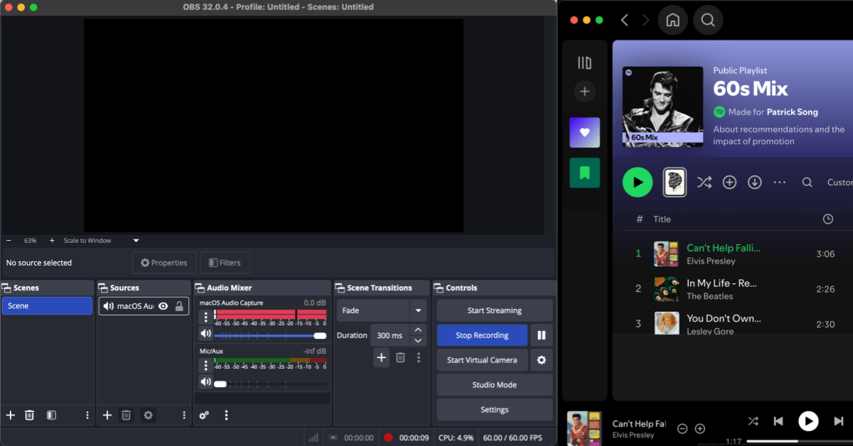Open Mic/Aux three-dot menu
Viewport: 853px width, 446px height.
point(206,365)
